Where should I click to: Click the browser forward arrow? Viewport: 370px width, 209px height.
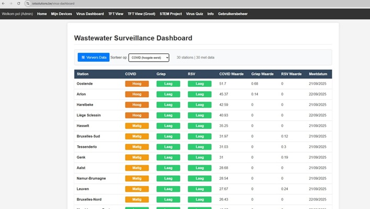click(x=11, y=4)
